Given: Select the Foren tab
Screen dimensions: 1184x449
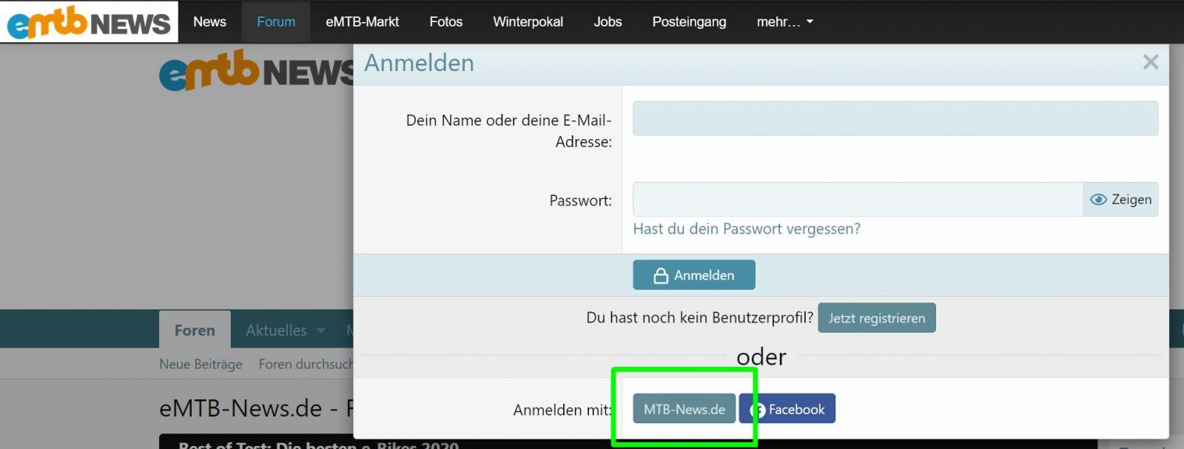Looking at the screenshot, I should click(x=195, y=331).
